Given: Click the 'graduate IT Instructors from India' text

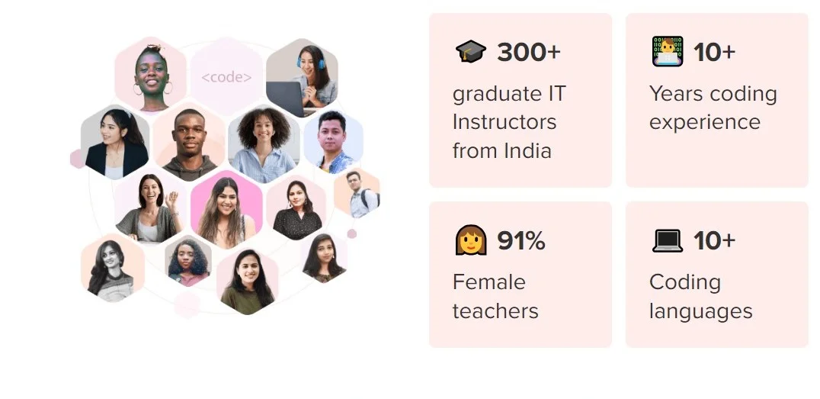Looking at the screenshot, I should [509, 122].
